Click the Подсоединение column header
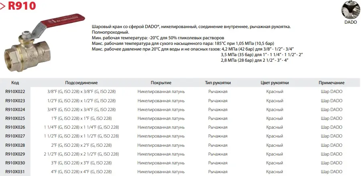The height and width of the screenshot is (176, 361). [81, 83]
